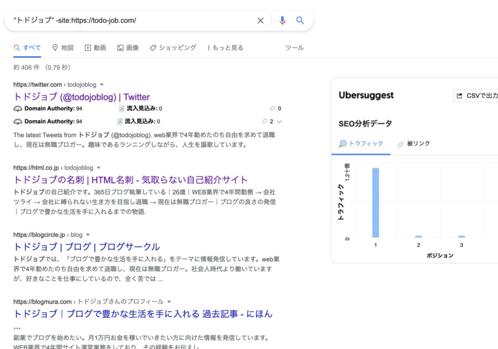Click the CSVで出力 export button
This screenshot has height=349, width=498.
pos(477,96)
